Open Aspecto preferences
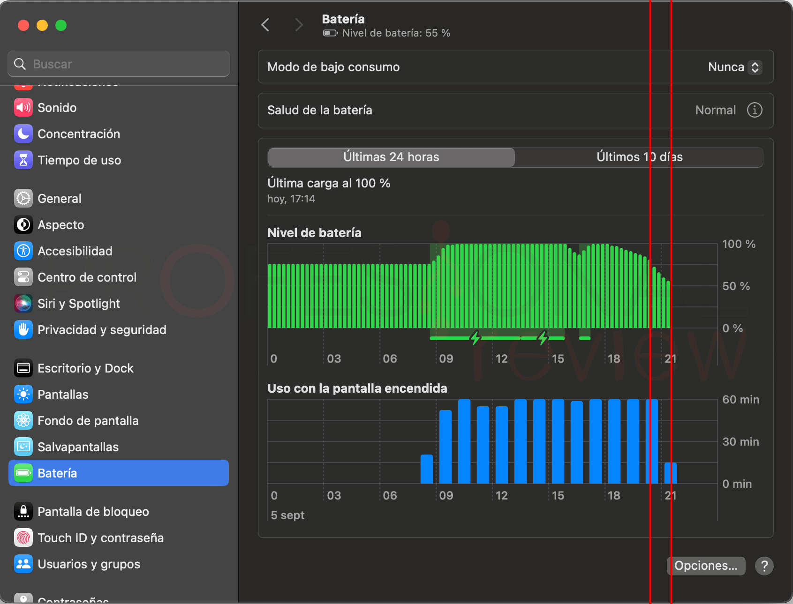The image size is (793, 604). (x=119, y=225)
